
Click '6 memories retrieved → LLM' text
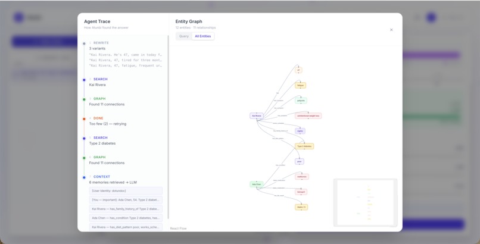(x=113, y=182)
